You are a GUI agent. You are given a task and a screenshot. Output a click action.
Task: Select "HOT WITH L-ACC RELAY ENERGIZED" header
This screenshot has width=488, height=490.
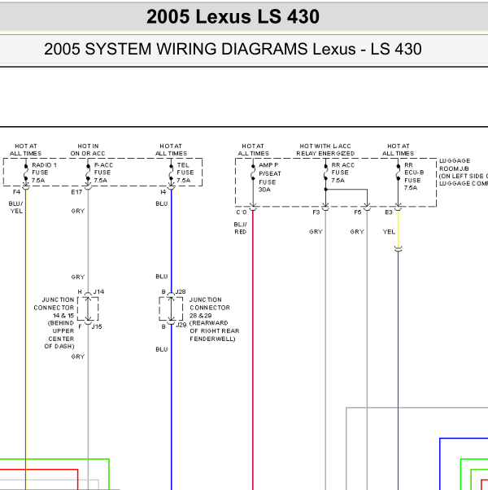click(x=325, y=150)
